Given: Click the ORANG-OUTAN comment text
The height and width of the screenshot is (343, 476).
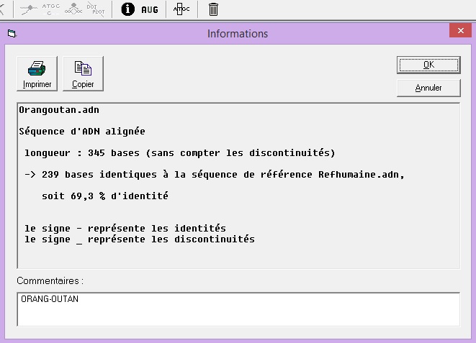Looking at the screenshot, I should (x=50, y=299).
